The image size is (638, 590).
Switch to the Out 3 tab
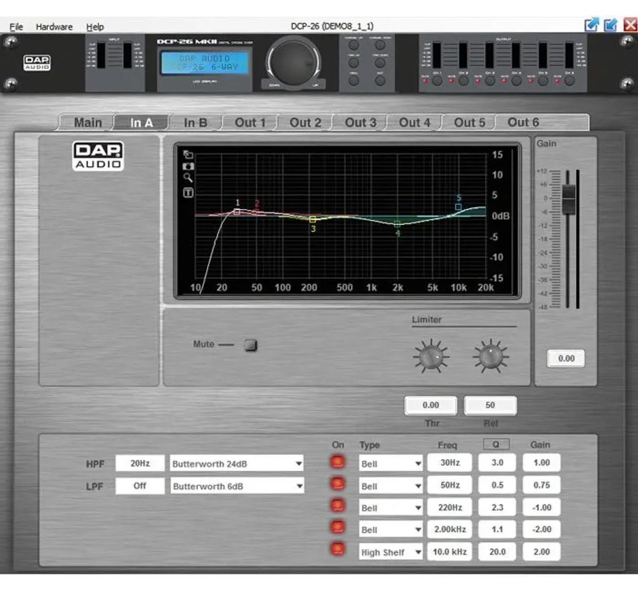361,123
